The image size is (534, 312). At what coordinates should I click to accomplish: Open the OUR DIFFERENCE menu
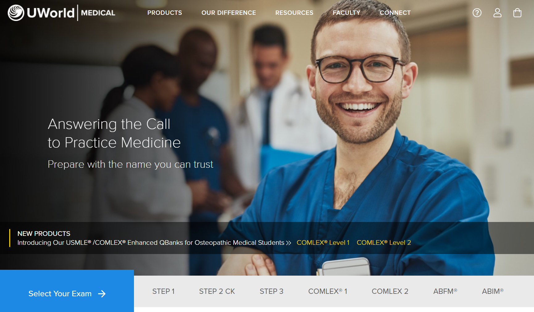229,13
